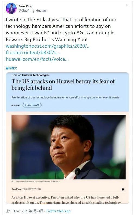Click Guo Ping's profile avatar
Screen dimensions: 135x216
pos(11,8)
